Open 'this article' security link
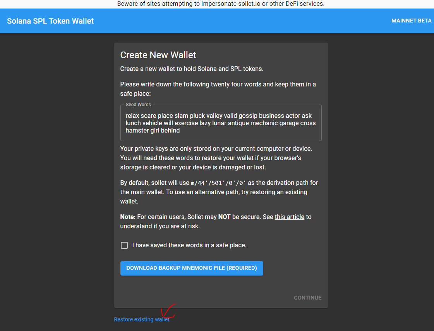The width and height of the screenshot is (434, 331). [x=289, y=217]
